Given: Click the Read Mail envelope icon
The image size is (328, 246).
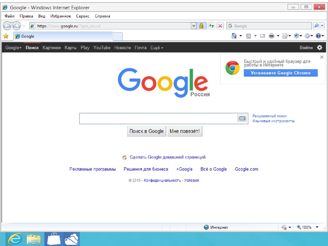Looking at the screenshot, I should 263,36.
